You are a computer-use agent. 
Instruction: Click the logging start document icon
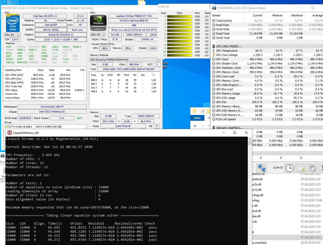click(301, 168)
